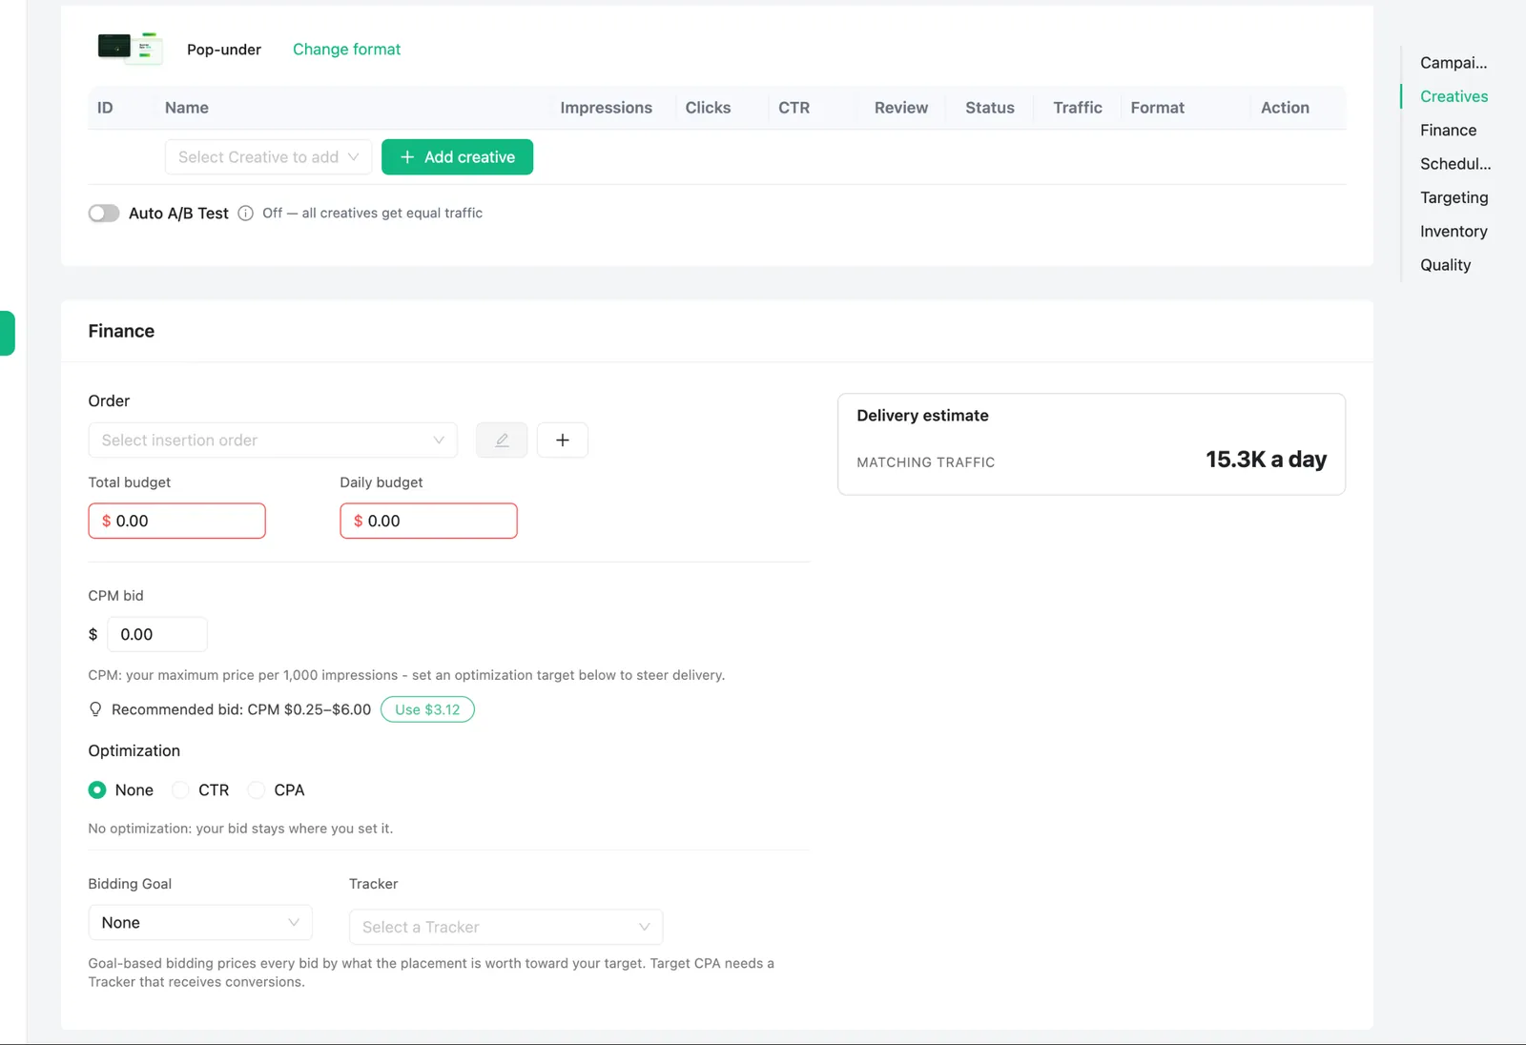Click the green tab handle on left edge

click(x=8, y=333)
